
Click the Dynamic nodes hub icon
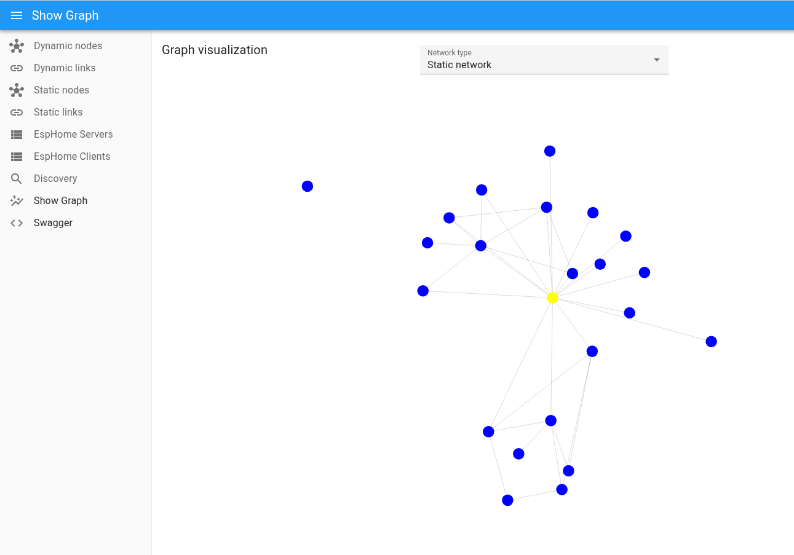pos(17,46)
